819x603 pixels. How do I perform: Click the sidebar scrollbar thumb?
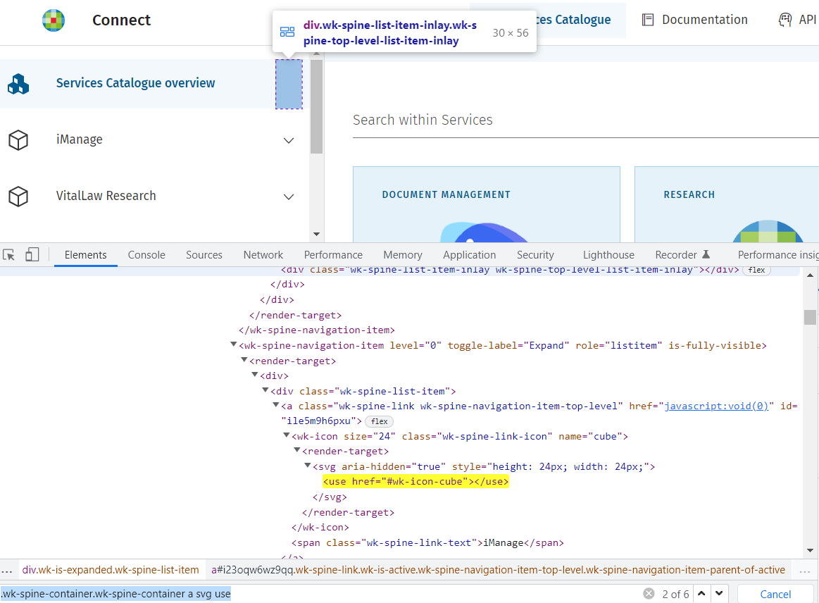tap(316, 107)
